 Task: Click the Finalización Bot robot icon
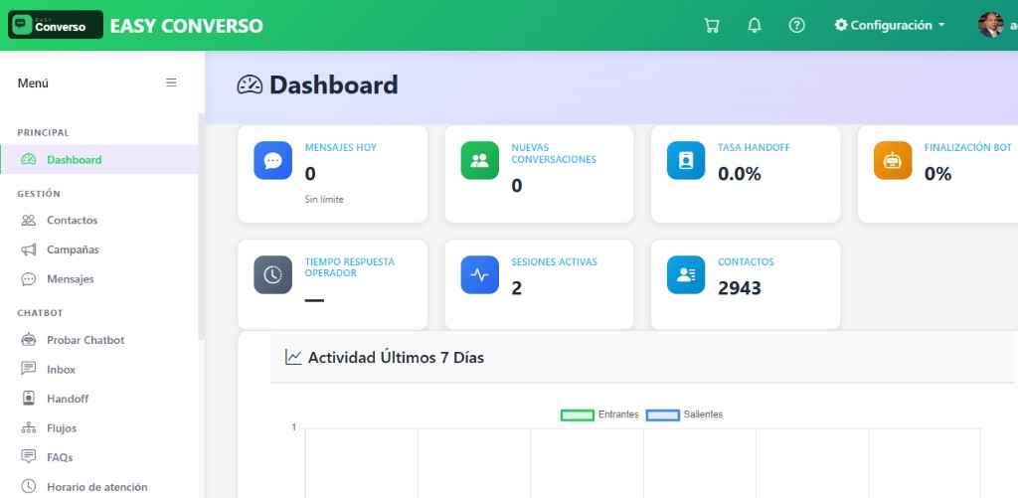pos(893,161)
